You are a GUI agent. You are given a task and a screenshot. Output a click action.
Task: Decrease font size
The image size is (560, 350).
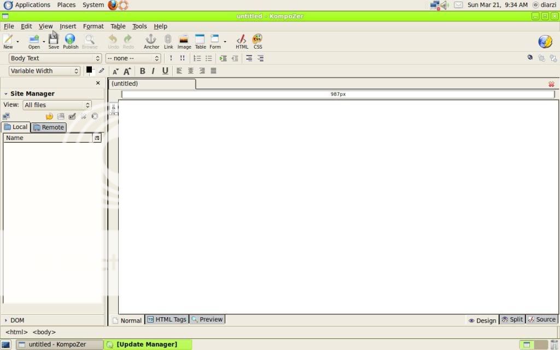pyautogui.click(x=115, y=71)
